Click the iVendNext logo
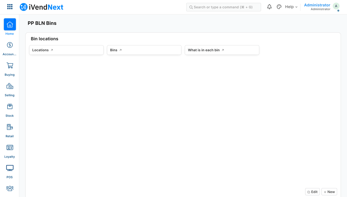 tap(42, 7)
